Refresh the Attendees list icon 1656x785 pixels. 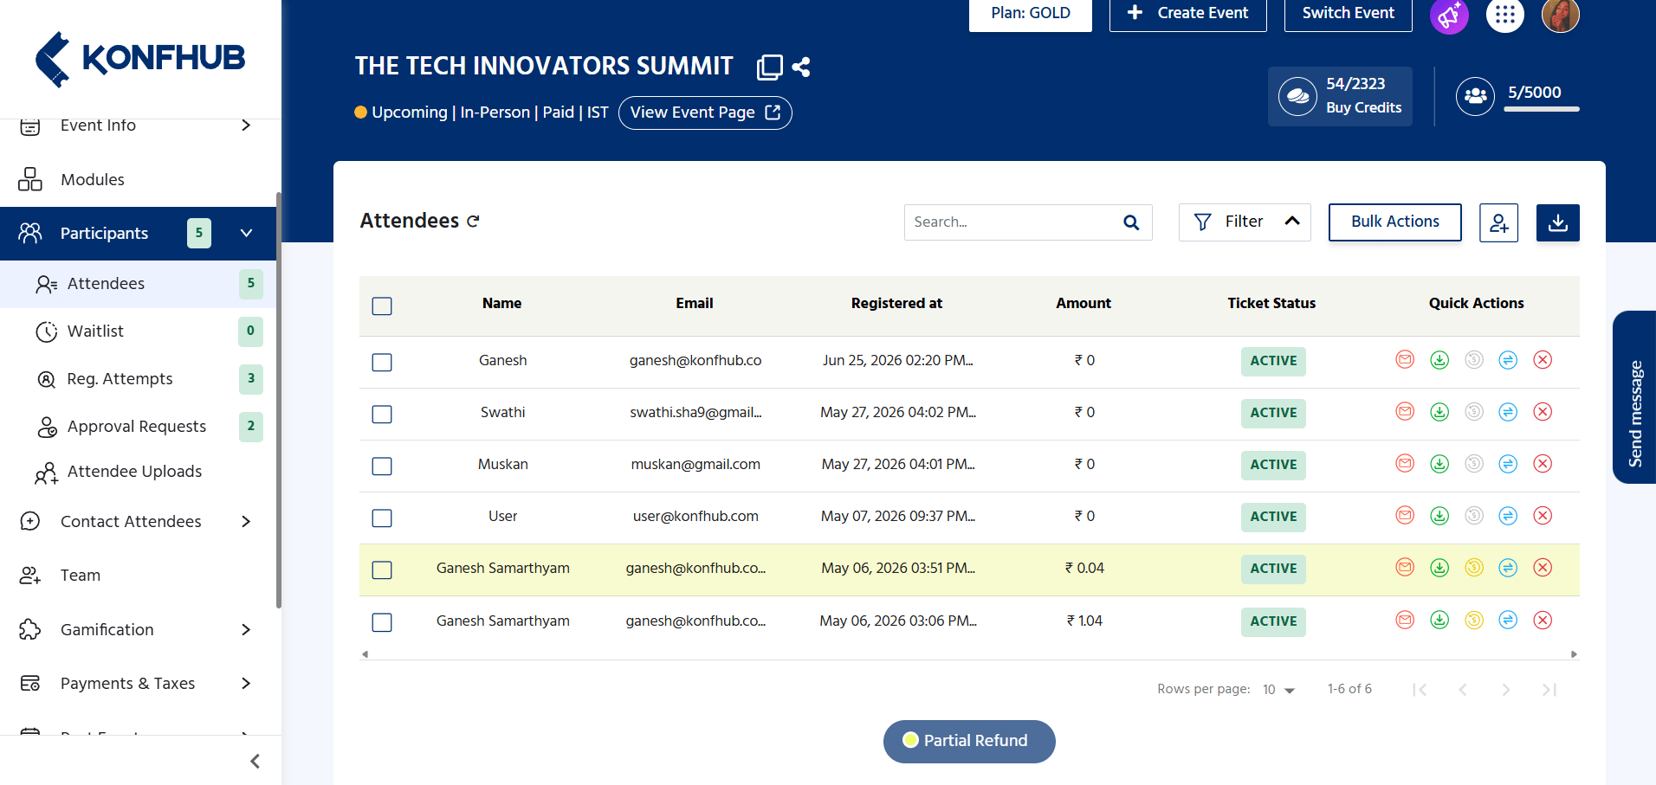pos(473,222)
